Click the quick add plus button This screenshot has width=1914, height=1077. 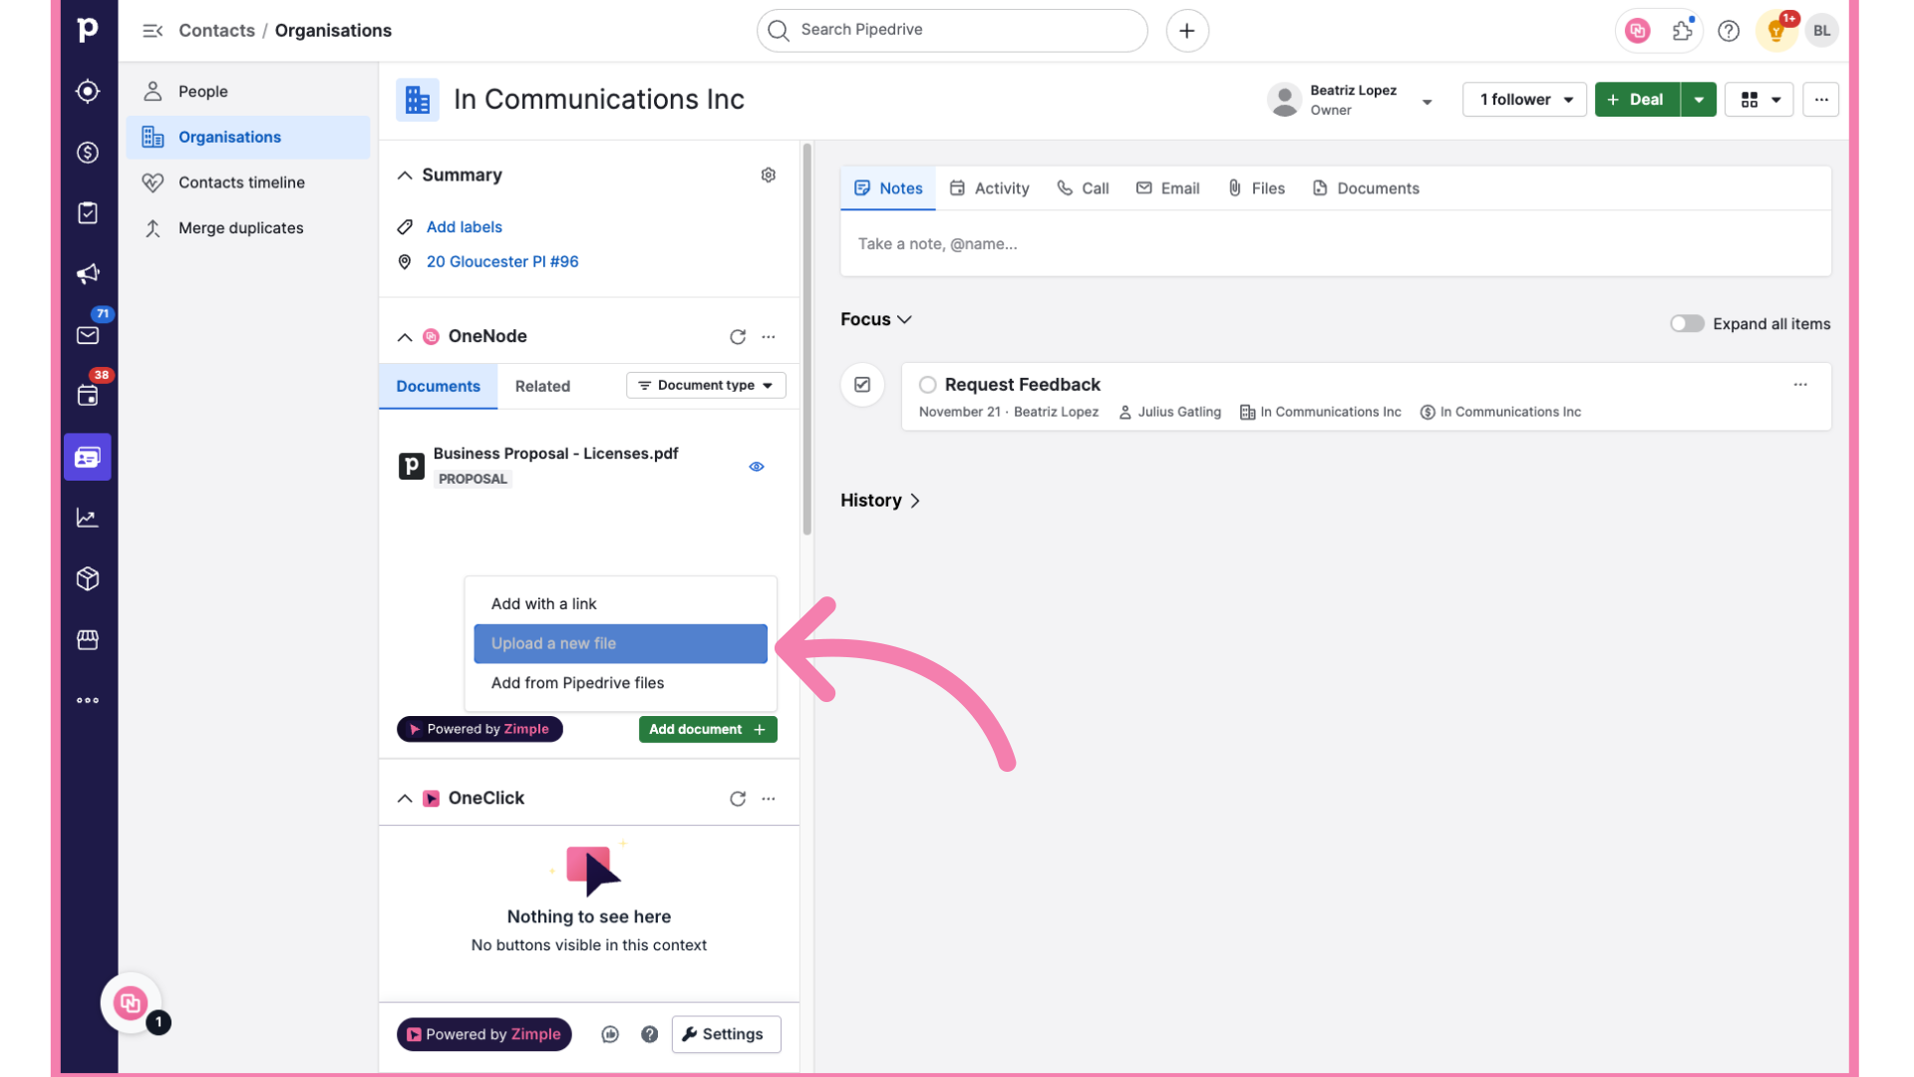point(1186,31)
